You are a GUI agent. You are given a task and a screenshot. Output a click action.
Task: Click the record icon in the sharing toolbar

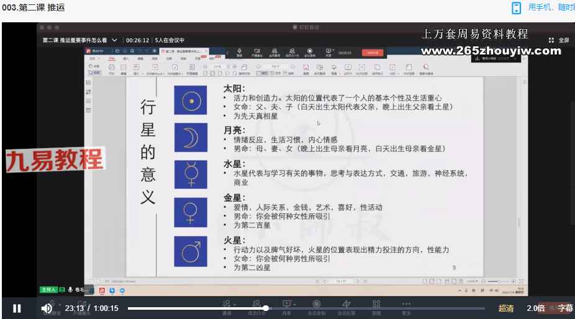[309, 52]
